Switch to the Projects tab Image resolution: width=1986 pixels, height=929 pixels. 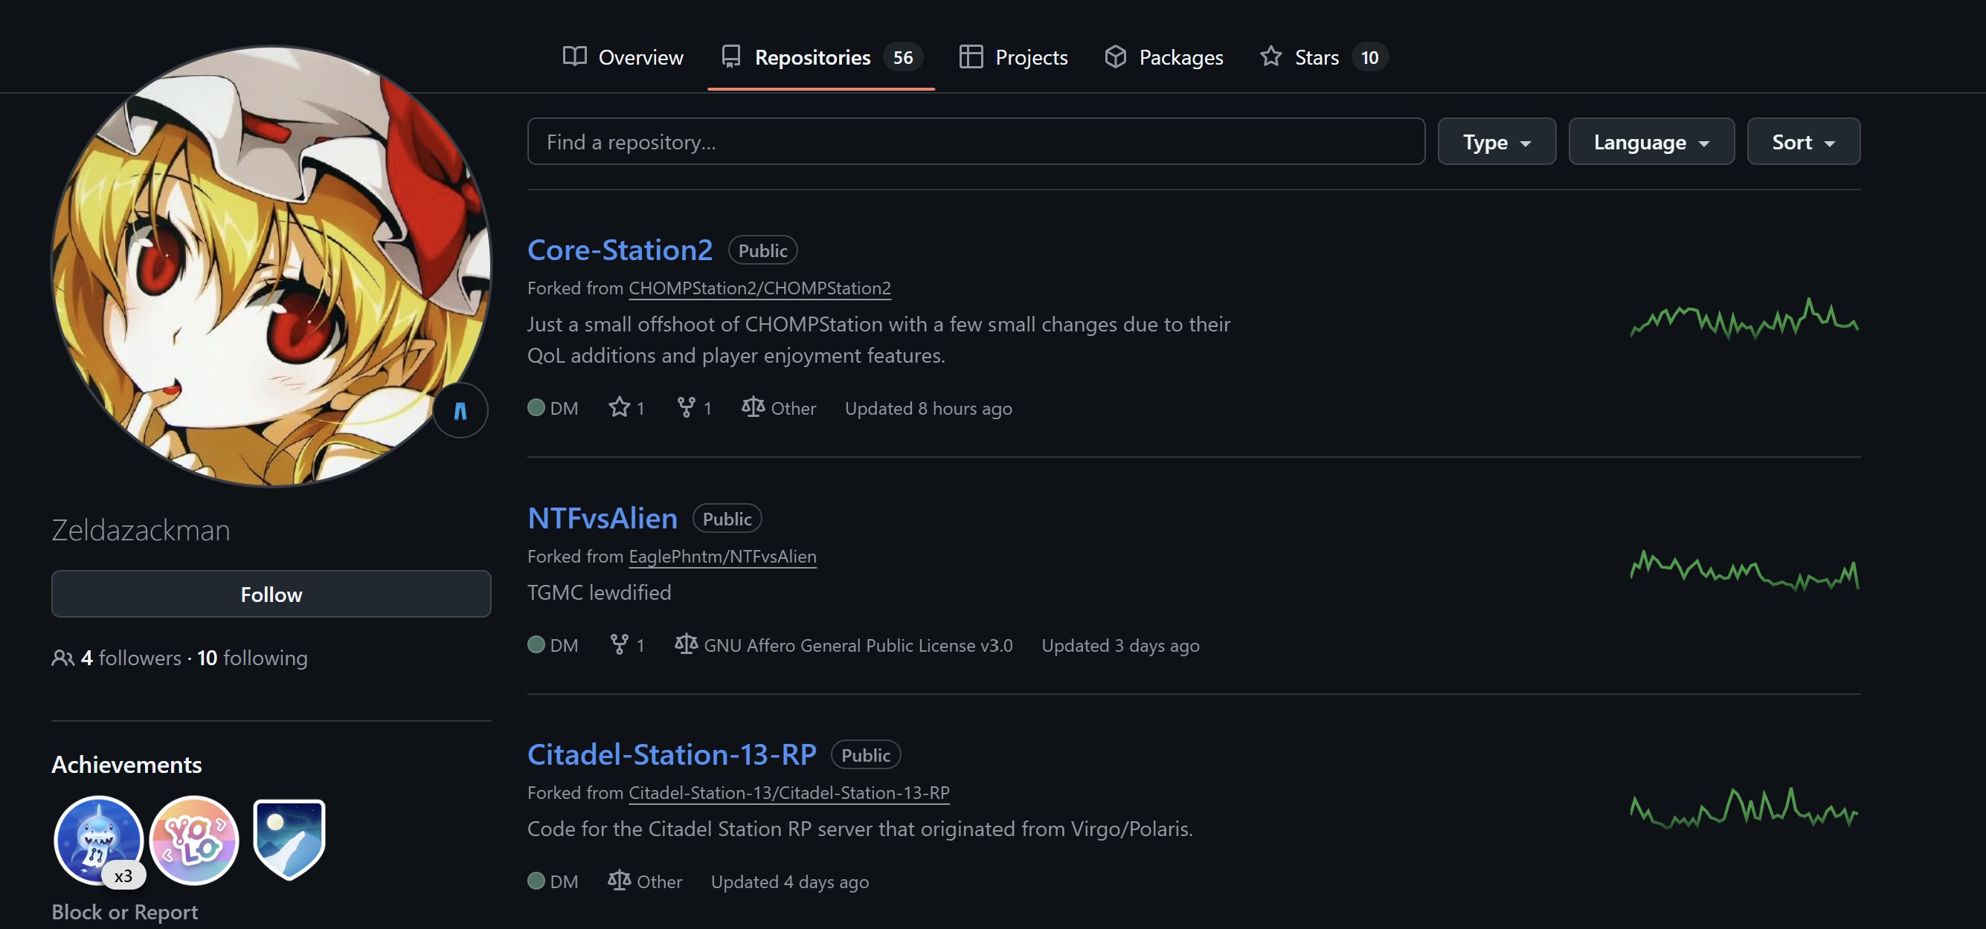tap(1013, 57)
